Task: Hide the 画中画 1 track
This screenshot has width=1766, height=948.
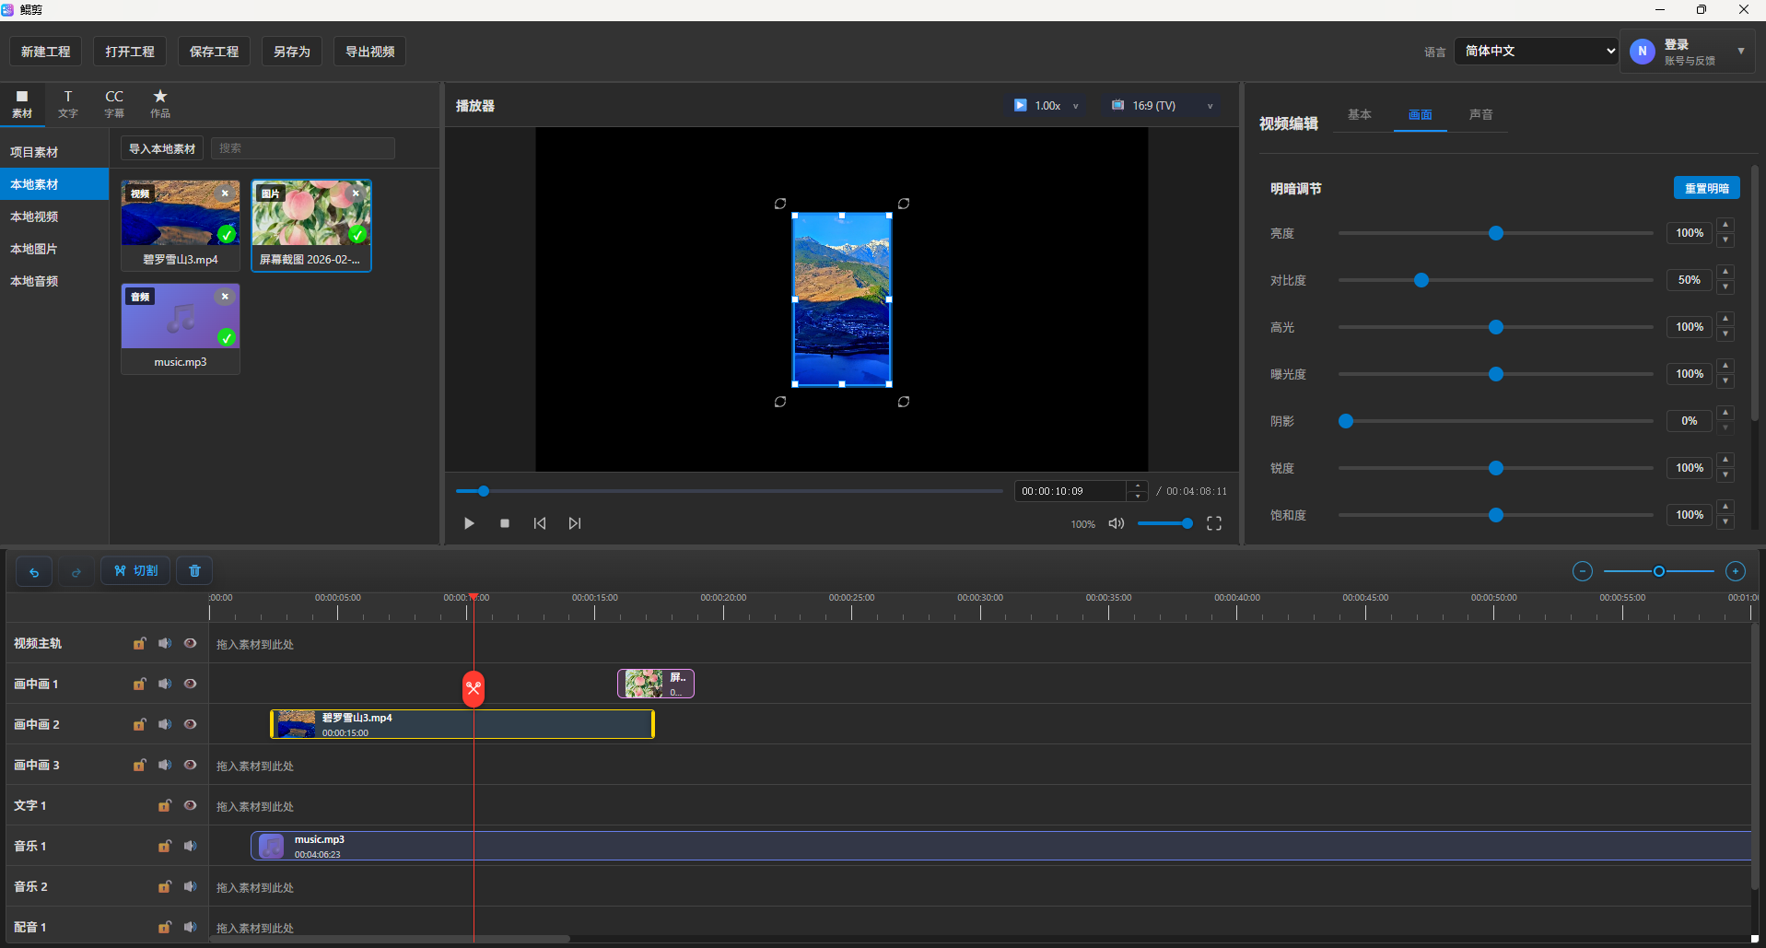Action: 190,684
